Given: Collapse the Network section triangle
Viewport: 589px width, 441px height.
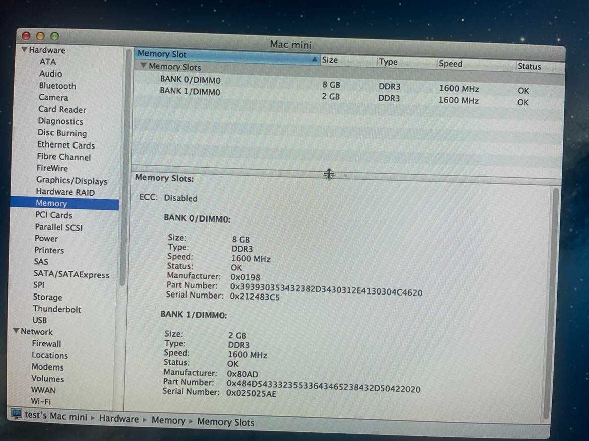Looking at the screenshot, I should [x=16, y=331].
